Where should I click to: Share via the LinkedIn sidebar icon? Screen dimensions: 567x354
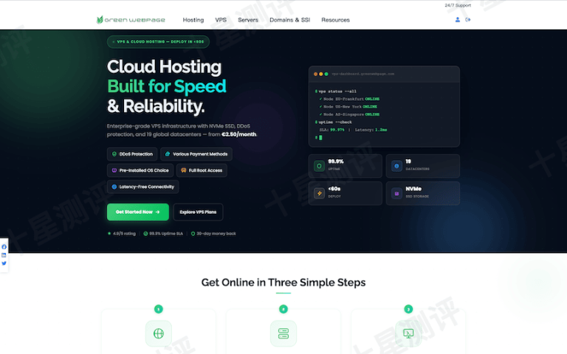pyautogui.click(x=4, y=255)
